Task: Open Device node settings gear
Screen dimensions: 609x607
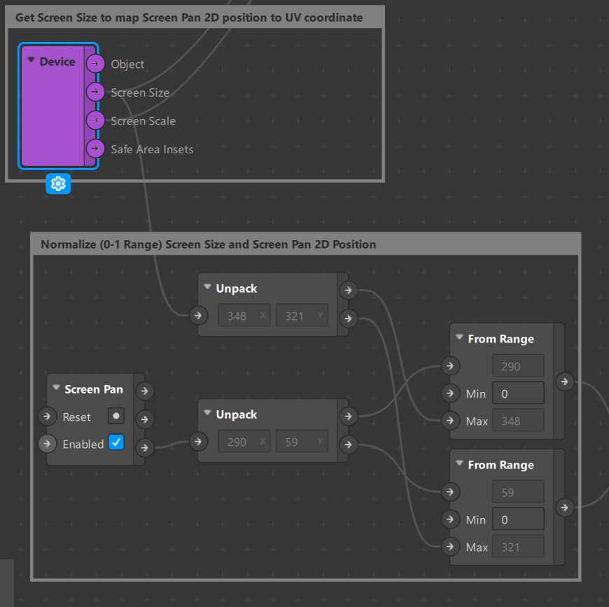Action: [58, 183]
